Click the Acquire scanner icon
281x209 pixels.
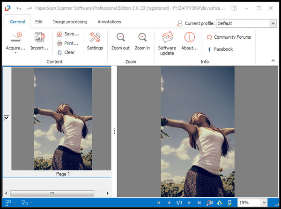15,38
